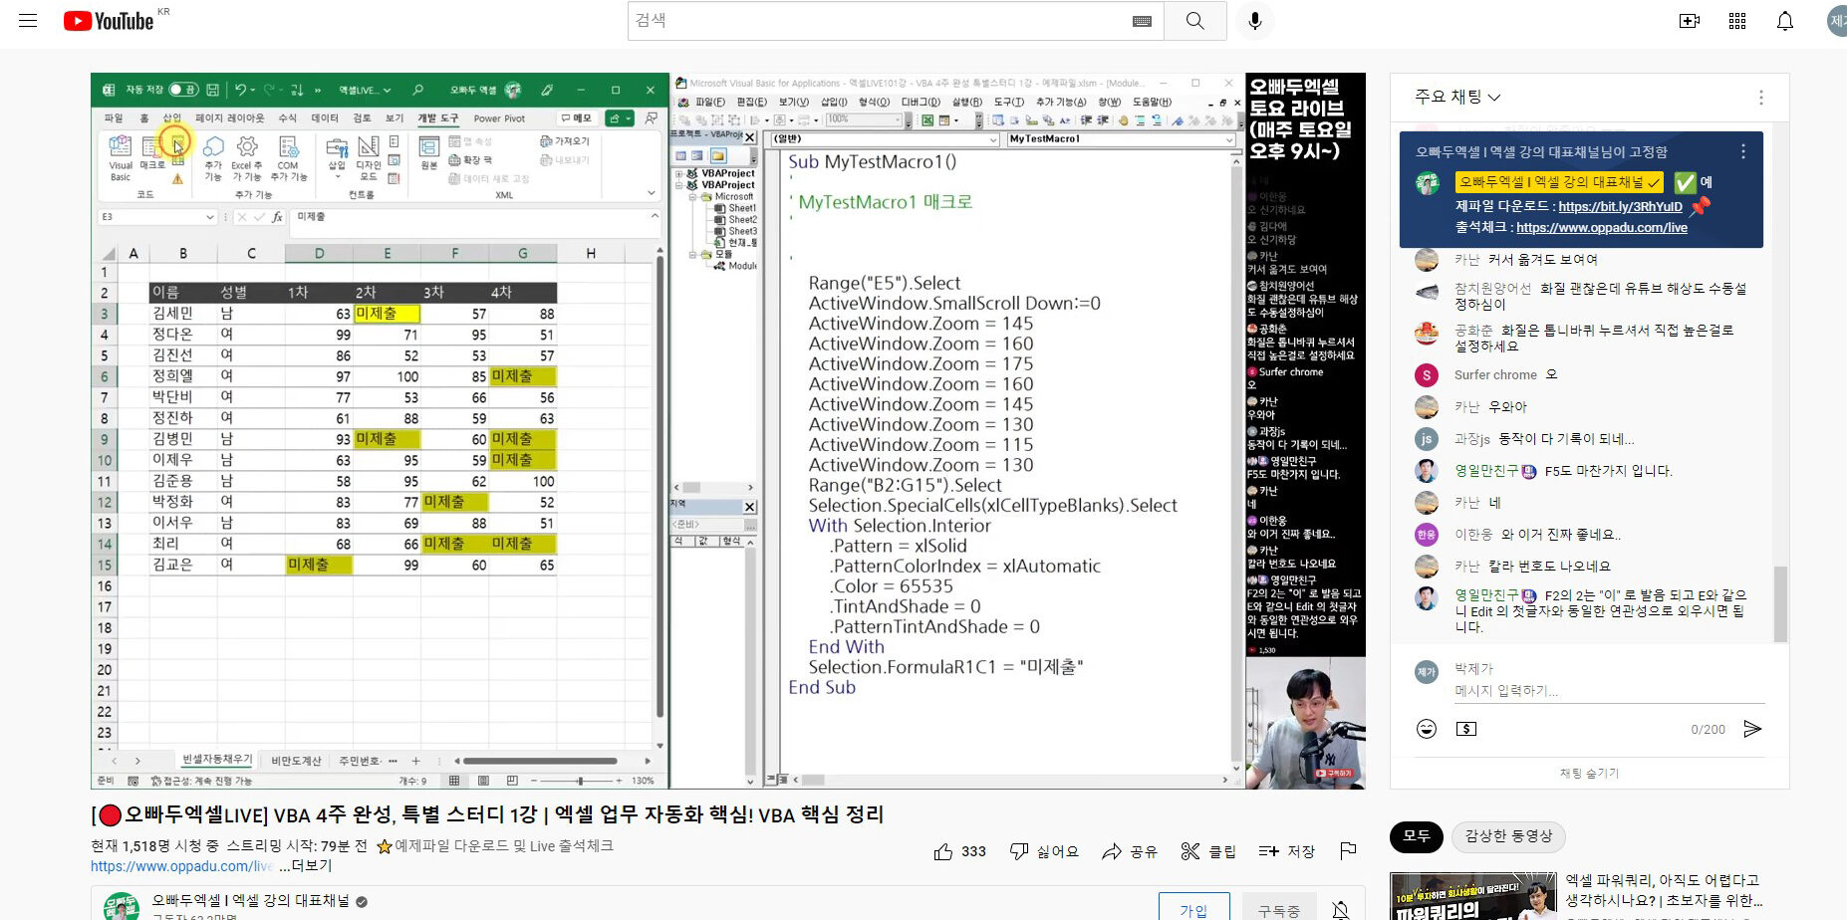The image size is (1847, 920).
Task: Click the View Microsoft Excel icon in VBA toolbar
Action: (x=927, y=122)
